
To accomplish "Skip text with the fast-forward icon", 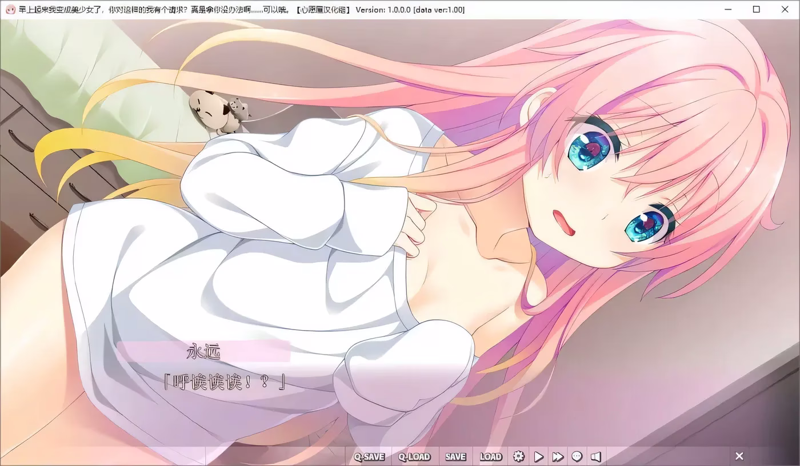I will (x=558, y=456).
